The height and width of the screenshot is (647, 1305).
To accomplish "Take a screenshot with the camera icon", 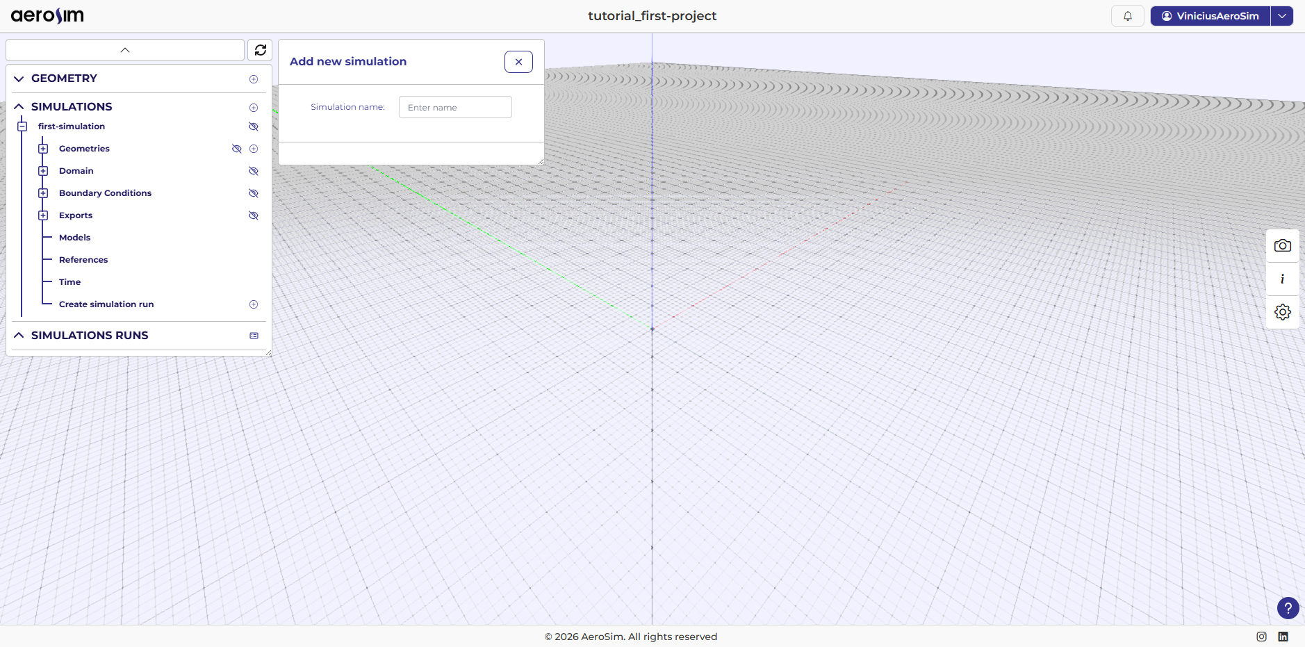I will point(1283,245).
